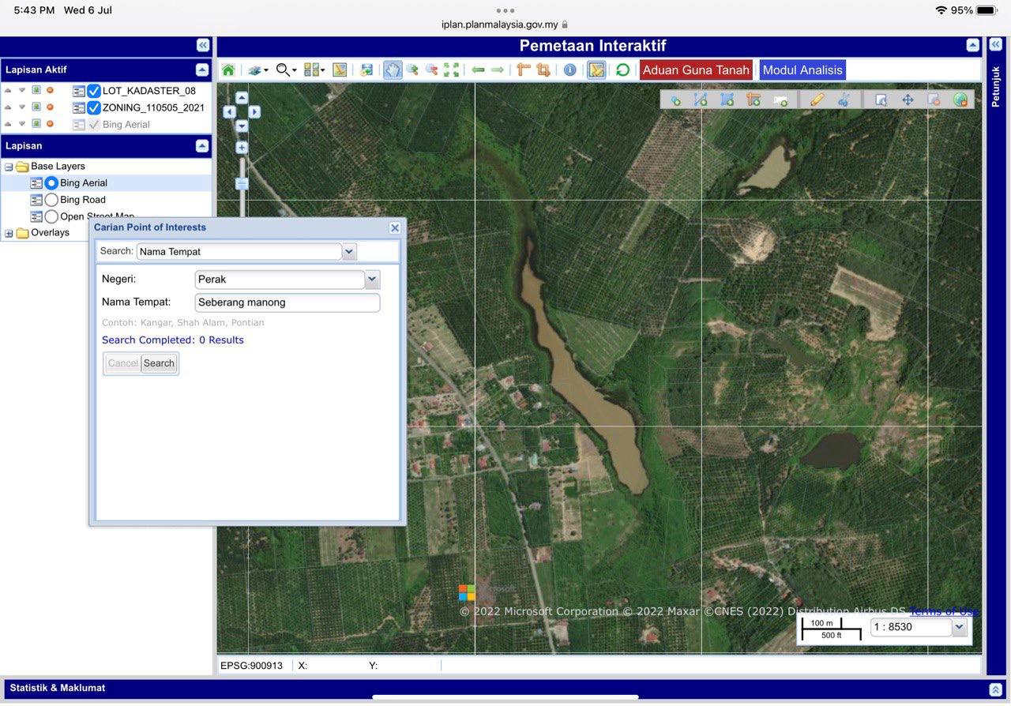The width and height of the screenshot is (1011, 706).
Task: Open the Negeri dropdown showing Perak
Action: point(372,280)
